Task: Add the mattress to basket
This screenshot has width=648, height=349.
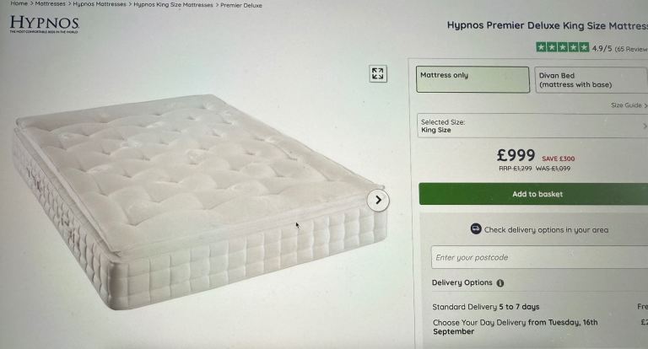Action: click(533, 194)
